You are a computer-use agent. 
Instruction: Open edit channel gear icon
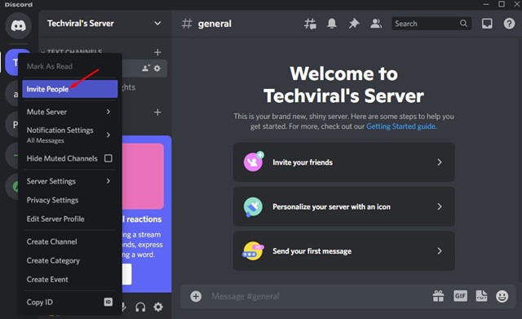[x=157, y=69]
